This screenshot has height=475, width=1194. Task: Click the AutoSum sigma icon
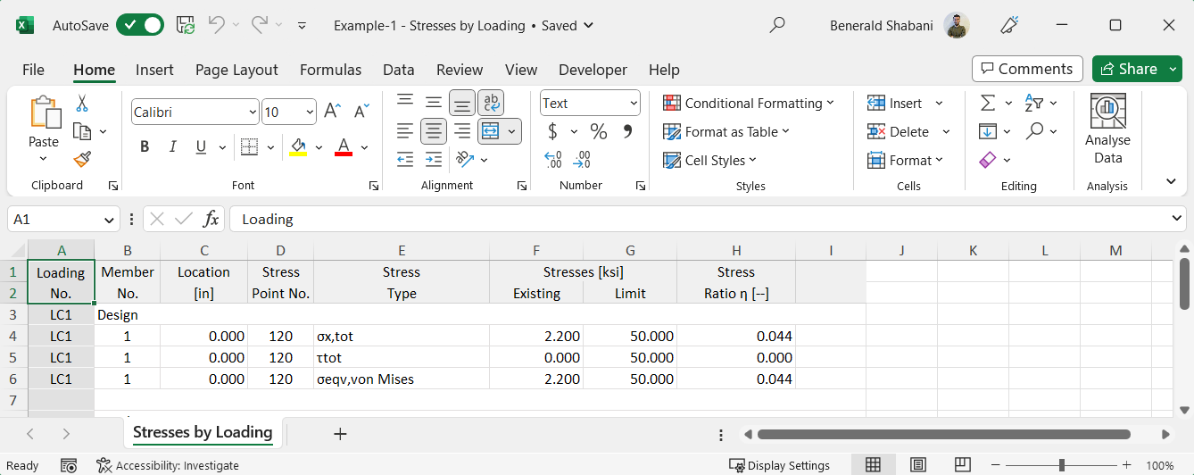pos(987,104)
